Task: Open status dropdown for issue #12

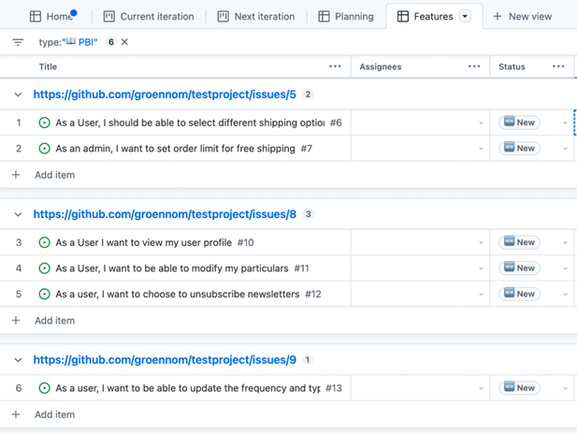Action: click(x=565, y=295)
